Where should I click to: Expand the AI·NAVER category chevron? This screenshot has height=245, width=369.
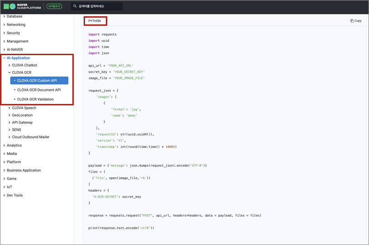click(x=4, y=50)
